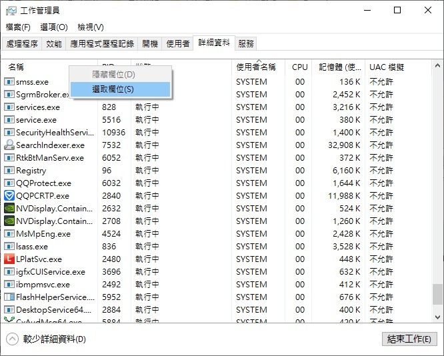The height and width of the screenshot is (356, 444).
Task: Click the SecurityHealthService process icon
Action: (9, 132)
